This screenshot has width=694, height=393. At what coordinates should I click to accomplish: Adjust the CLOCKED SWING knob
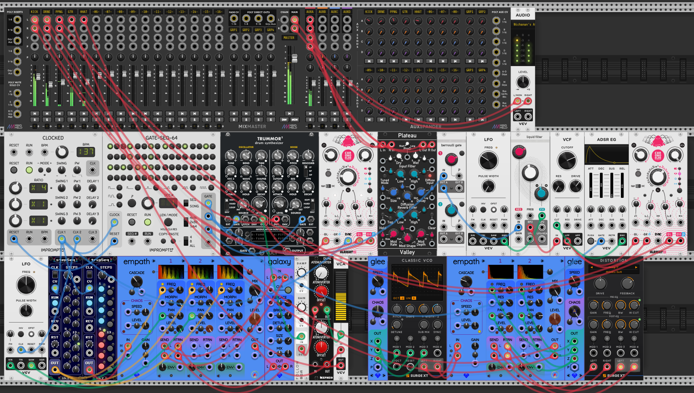(x=61, y=170)
